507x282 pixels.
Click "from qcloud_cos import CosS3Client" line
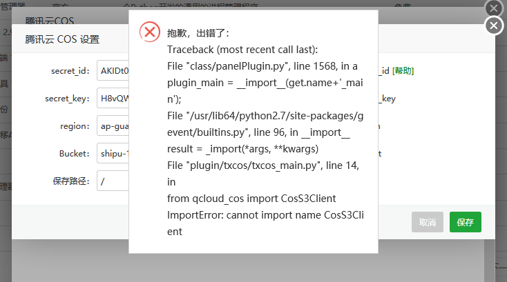pos(251,199)
